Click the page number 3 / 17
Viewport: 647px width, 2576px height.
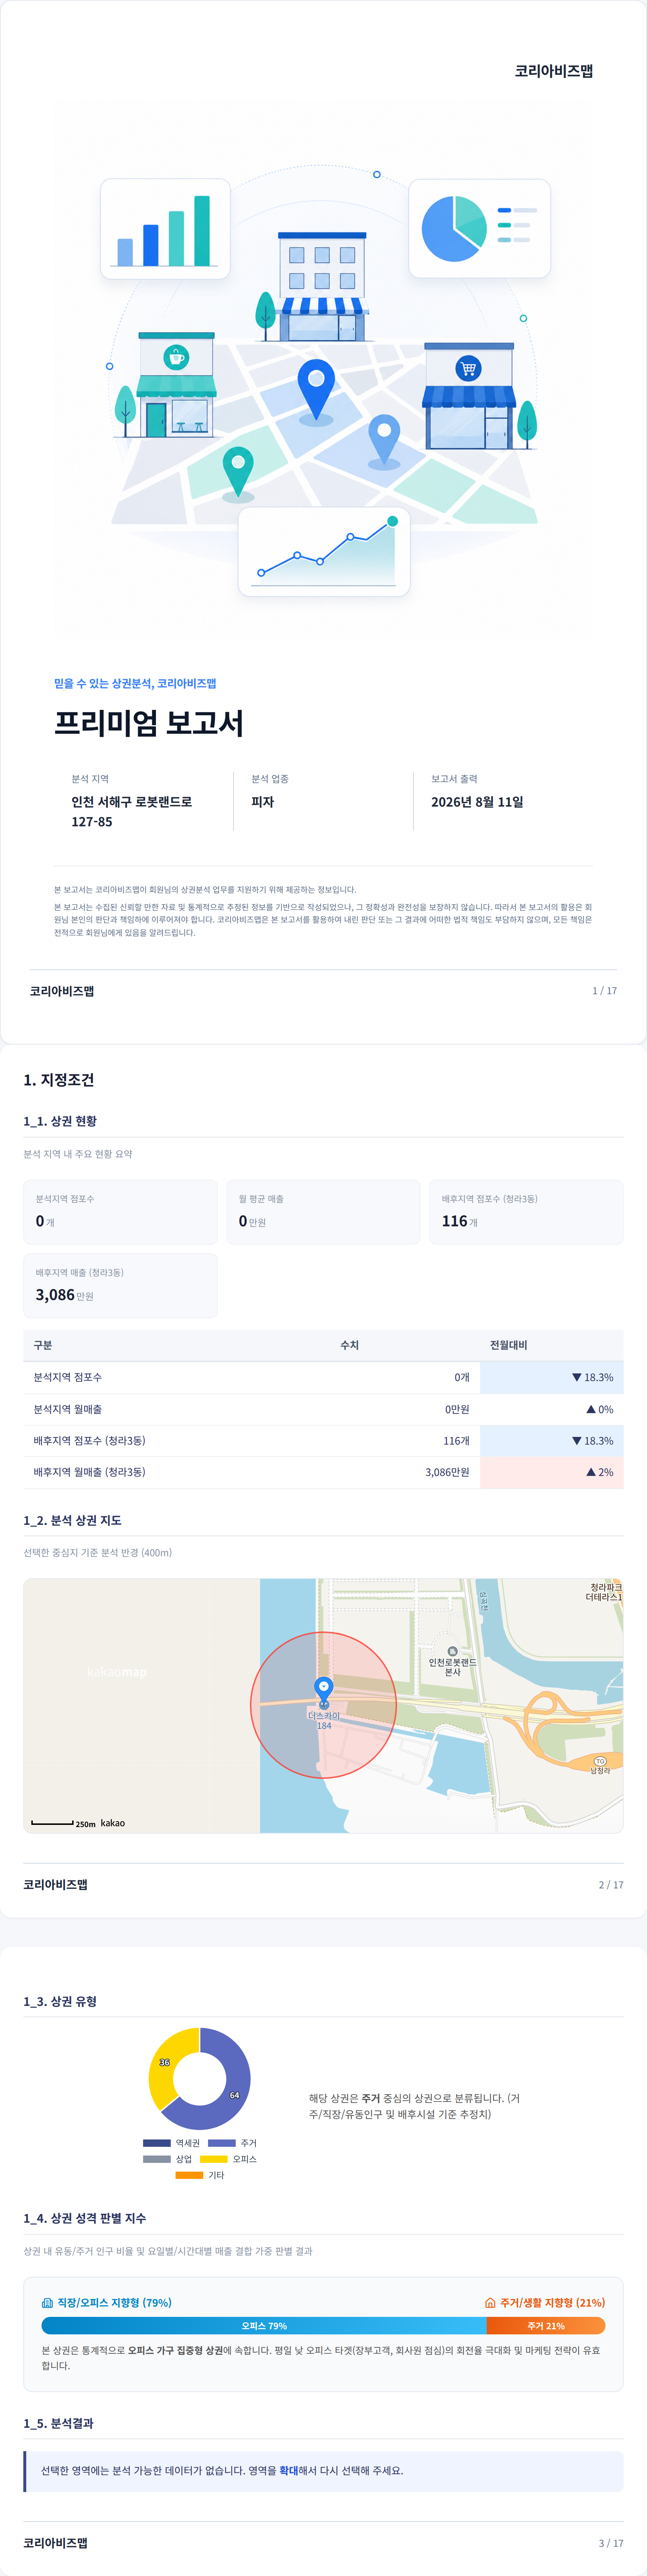(x=611, y=2543)
